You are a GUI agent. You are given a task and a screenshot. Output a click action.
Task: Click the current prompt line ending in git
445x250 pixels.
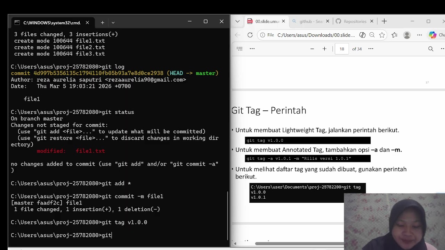point(61,235)
